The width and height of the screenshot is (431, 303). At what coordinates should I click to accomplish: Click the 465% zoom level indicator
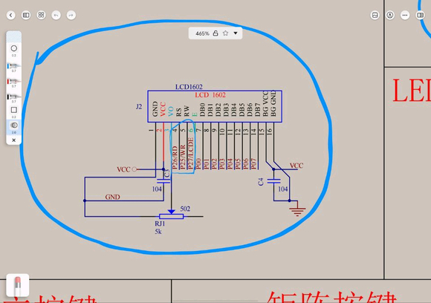click(202, 33)
